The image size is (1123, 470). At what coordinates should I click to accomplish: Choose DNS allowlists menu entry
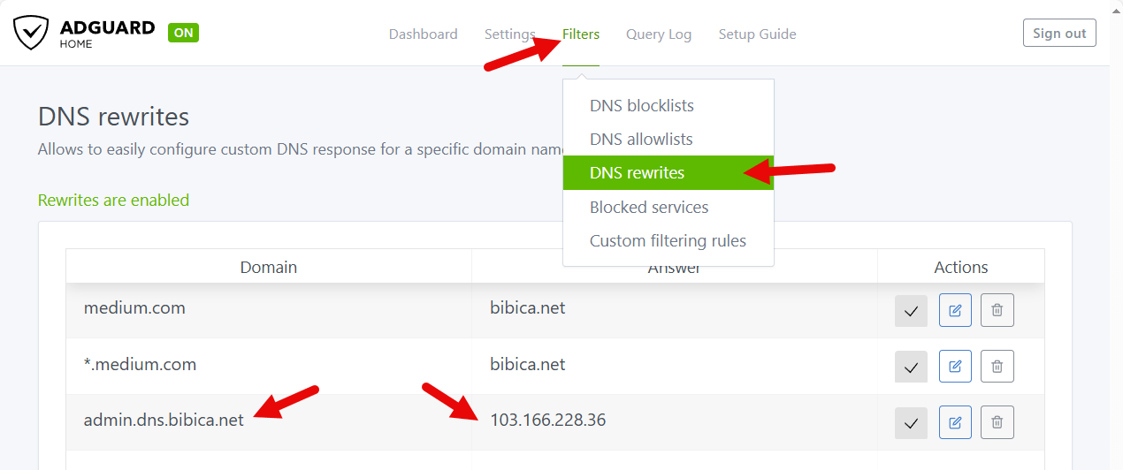(x=641, y=140)
